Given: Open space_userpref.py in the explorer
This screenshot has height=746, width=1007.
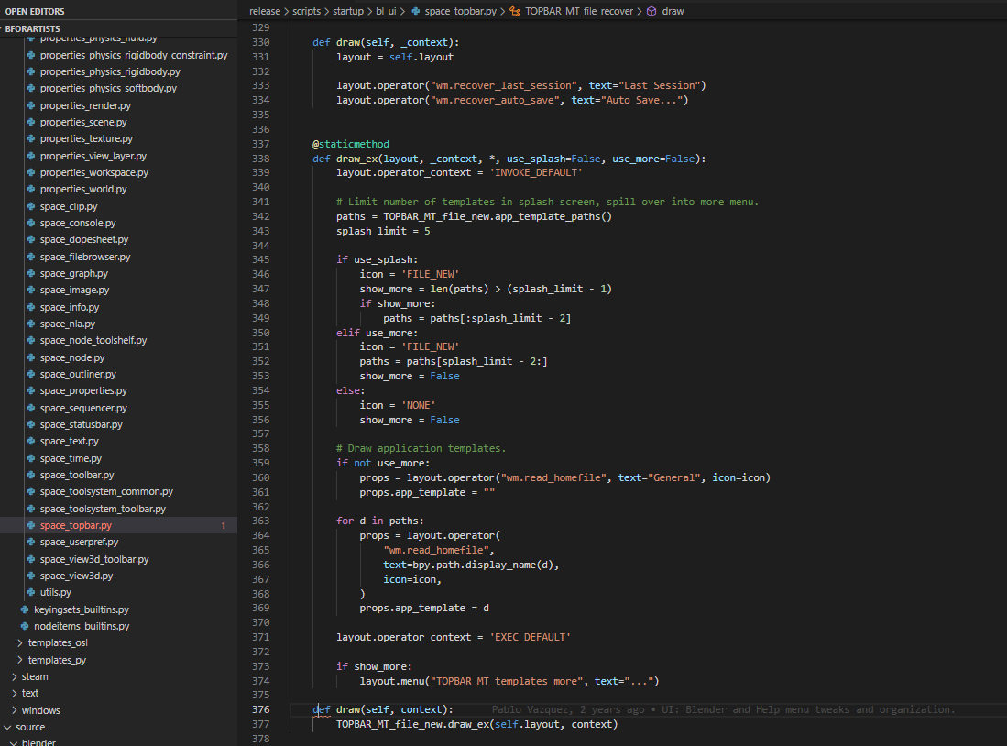Looking at the screenshot, I should coord(79,542).
